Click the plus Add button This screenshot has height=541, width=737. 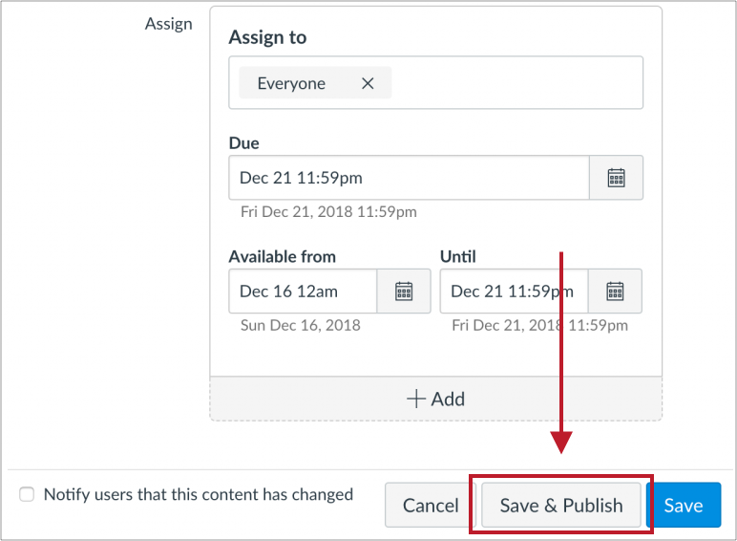[435, 399]
